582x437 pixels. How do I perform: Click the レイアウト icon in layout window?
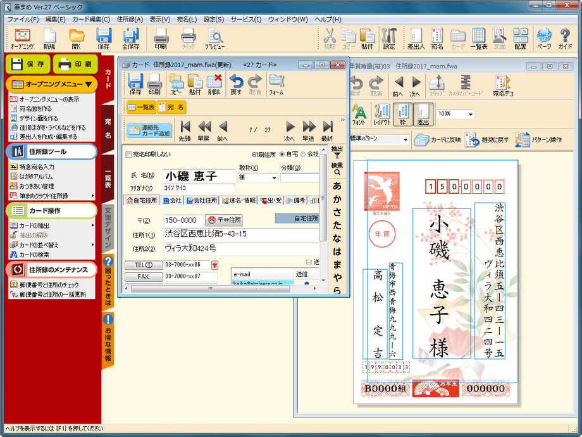point(381,115)
